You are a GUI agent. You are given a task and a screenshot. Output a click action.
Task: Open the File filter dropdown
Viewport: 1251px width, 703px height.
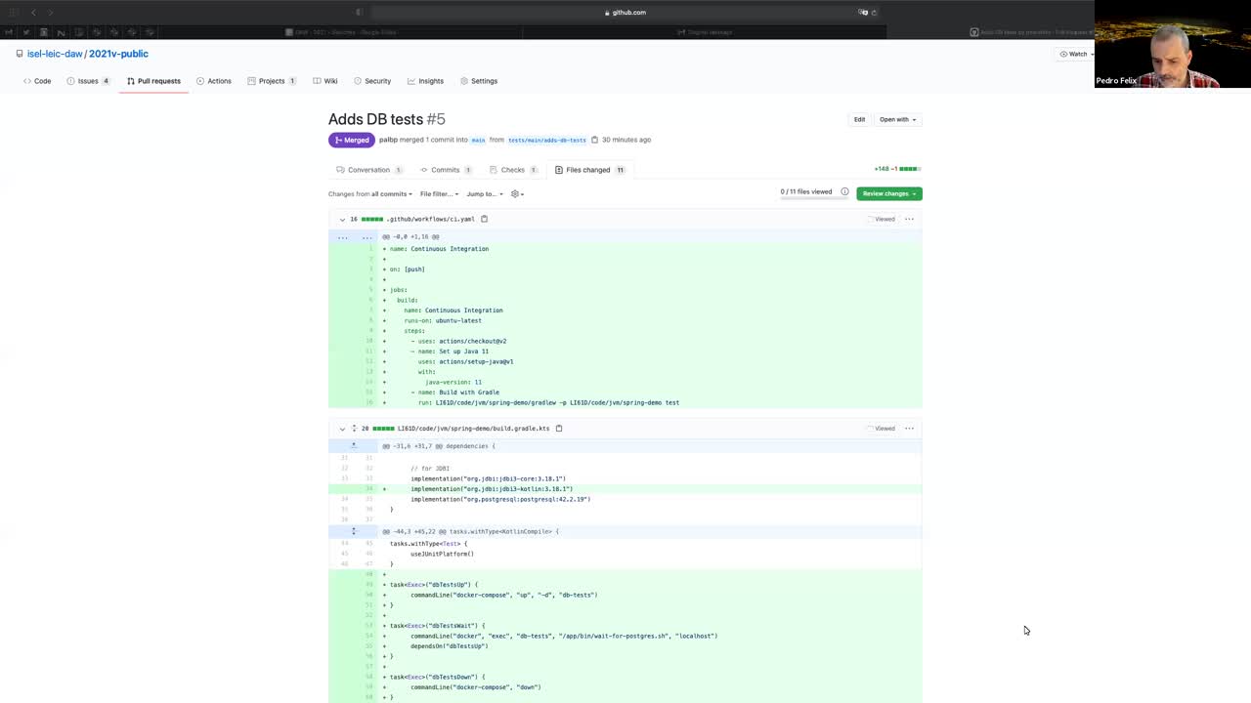439,193
